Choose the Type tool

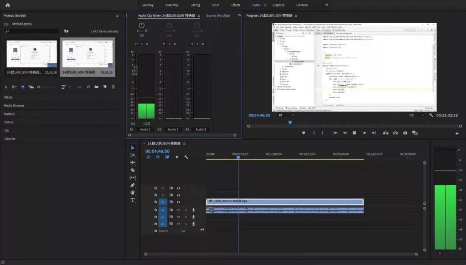[x=132, y=200]
